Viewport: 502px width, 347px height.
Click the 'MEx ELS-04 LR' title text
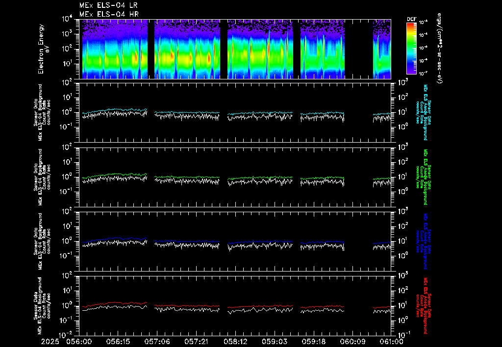click(x=108, y=5)
